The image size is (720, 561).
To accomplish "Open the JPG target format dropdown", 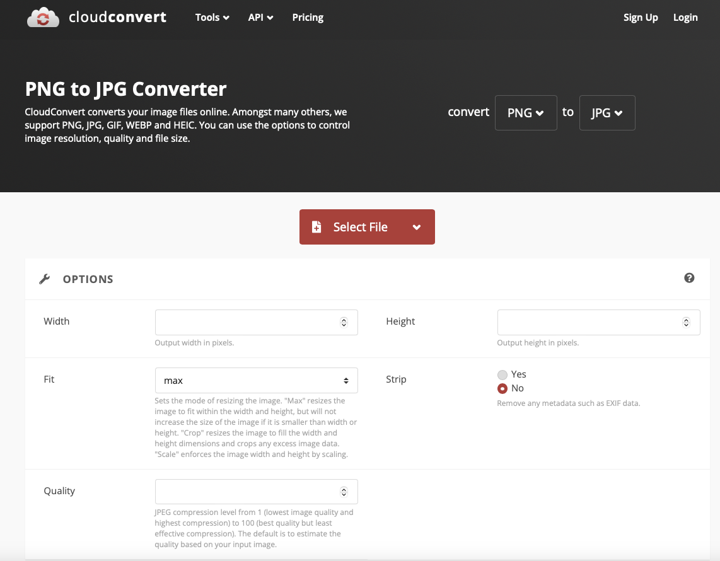I will [607, 112].
